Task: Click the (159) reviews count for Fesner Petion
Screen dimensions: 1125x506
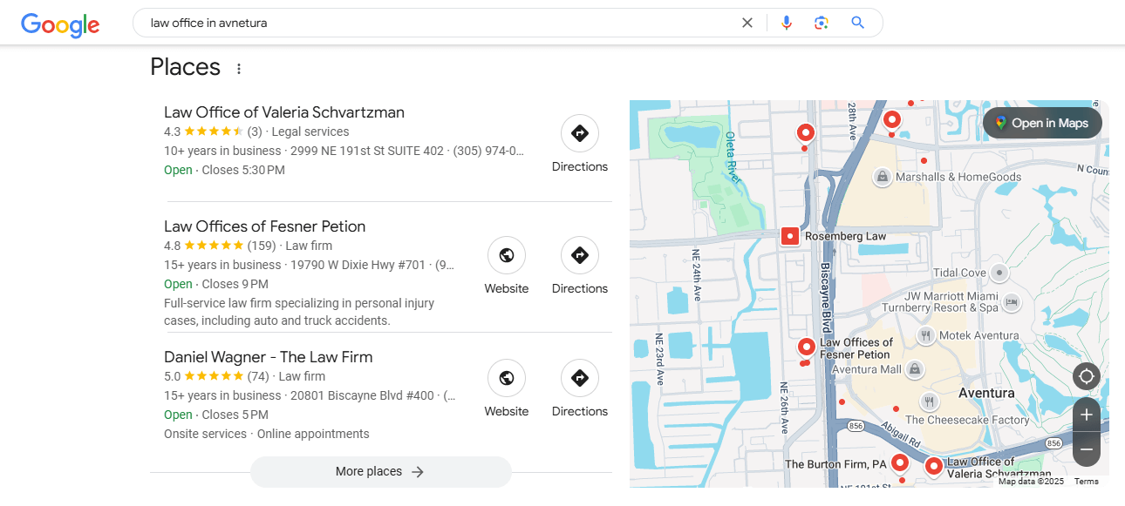Action: (262, 246)
